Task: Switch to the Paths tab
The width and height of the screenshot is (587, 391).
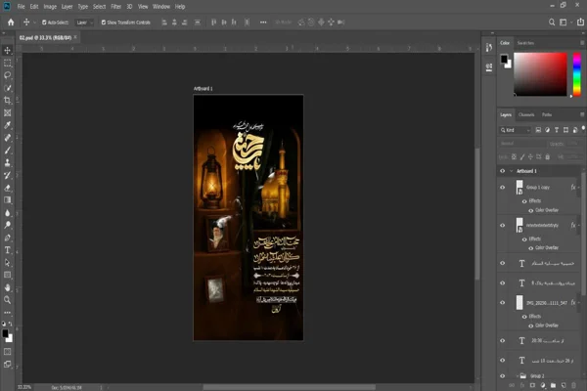Action: [x=547, y=114]
